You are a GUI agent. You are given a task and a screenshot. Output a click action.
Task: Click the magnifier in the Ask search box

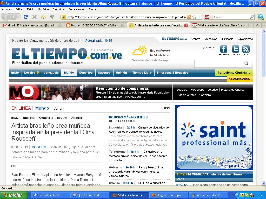pos(252,17)
